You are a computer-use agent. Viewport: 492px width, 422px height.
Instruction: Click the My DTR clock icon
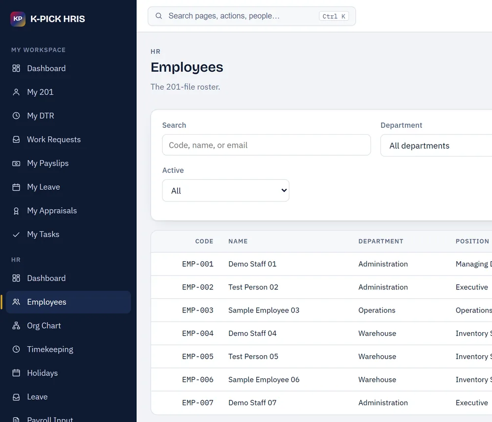coord(16,116)
